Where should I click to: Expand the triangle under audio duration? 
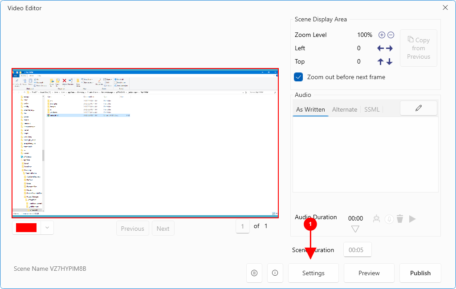coord(355,229)
